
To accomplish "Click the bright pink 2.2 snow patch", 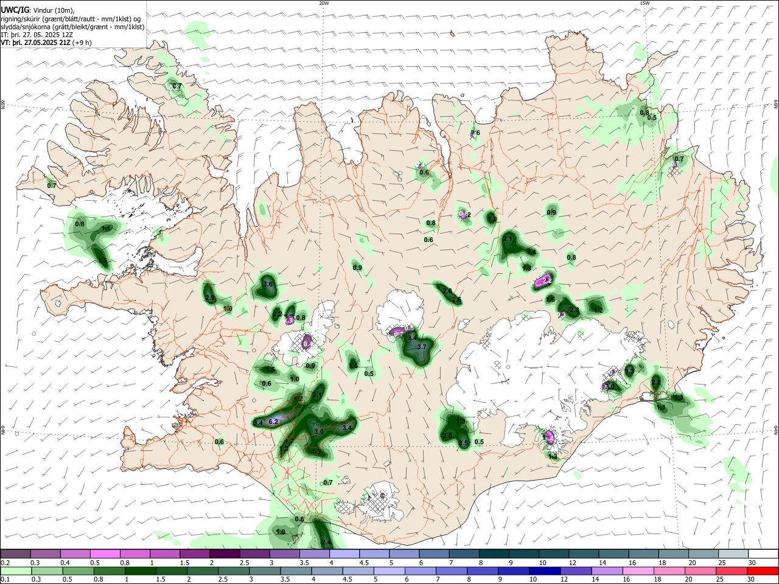I will click(x=544, y=280).
